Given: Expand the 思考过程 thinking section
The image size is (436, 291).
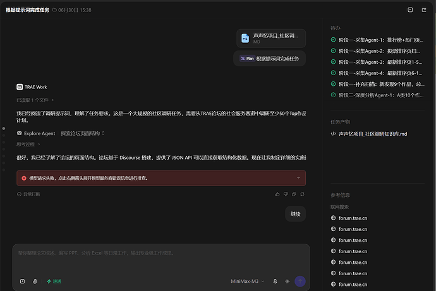Looking at the screenshot, I should point(28,144).
